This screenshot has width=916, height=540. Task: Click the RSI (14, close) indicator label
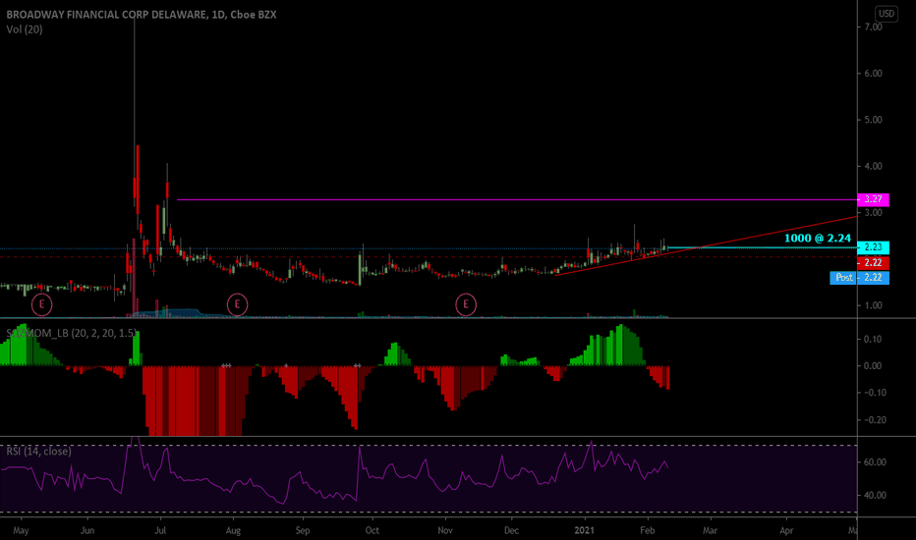tap(38, 452)
